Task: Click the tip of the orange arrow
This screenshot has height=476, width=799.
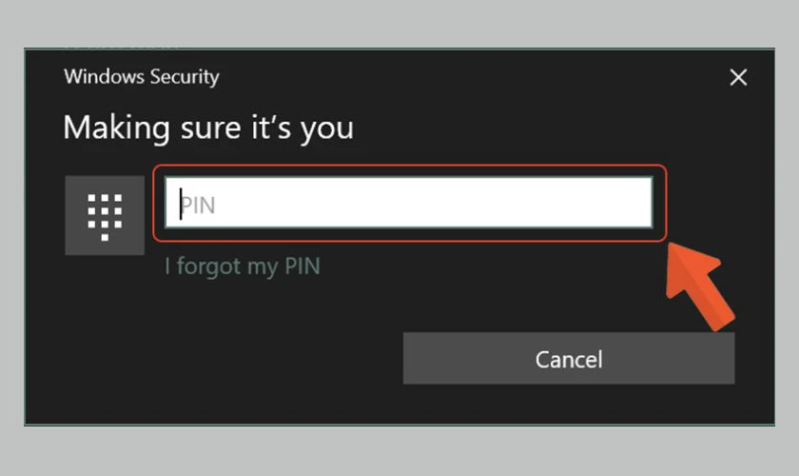Action: tap(670, 246)
